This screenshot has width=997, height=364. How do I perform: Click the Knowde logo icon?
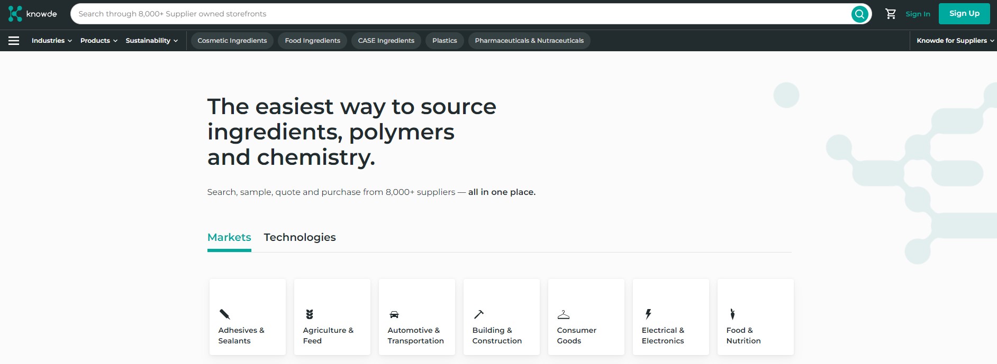click(15, 14)
